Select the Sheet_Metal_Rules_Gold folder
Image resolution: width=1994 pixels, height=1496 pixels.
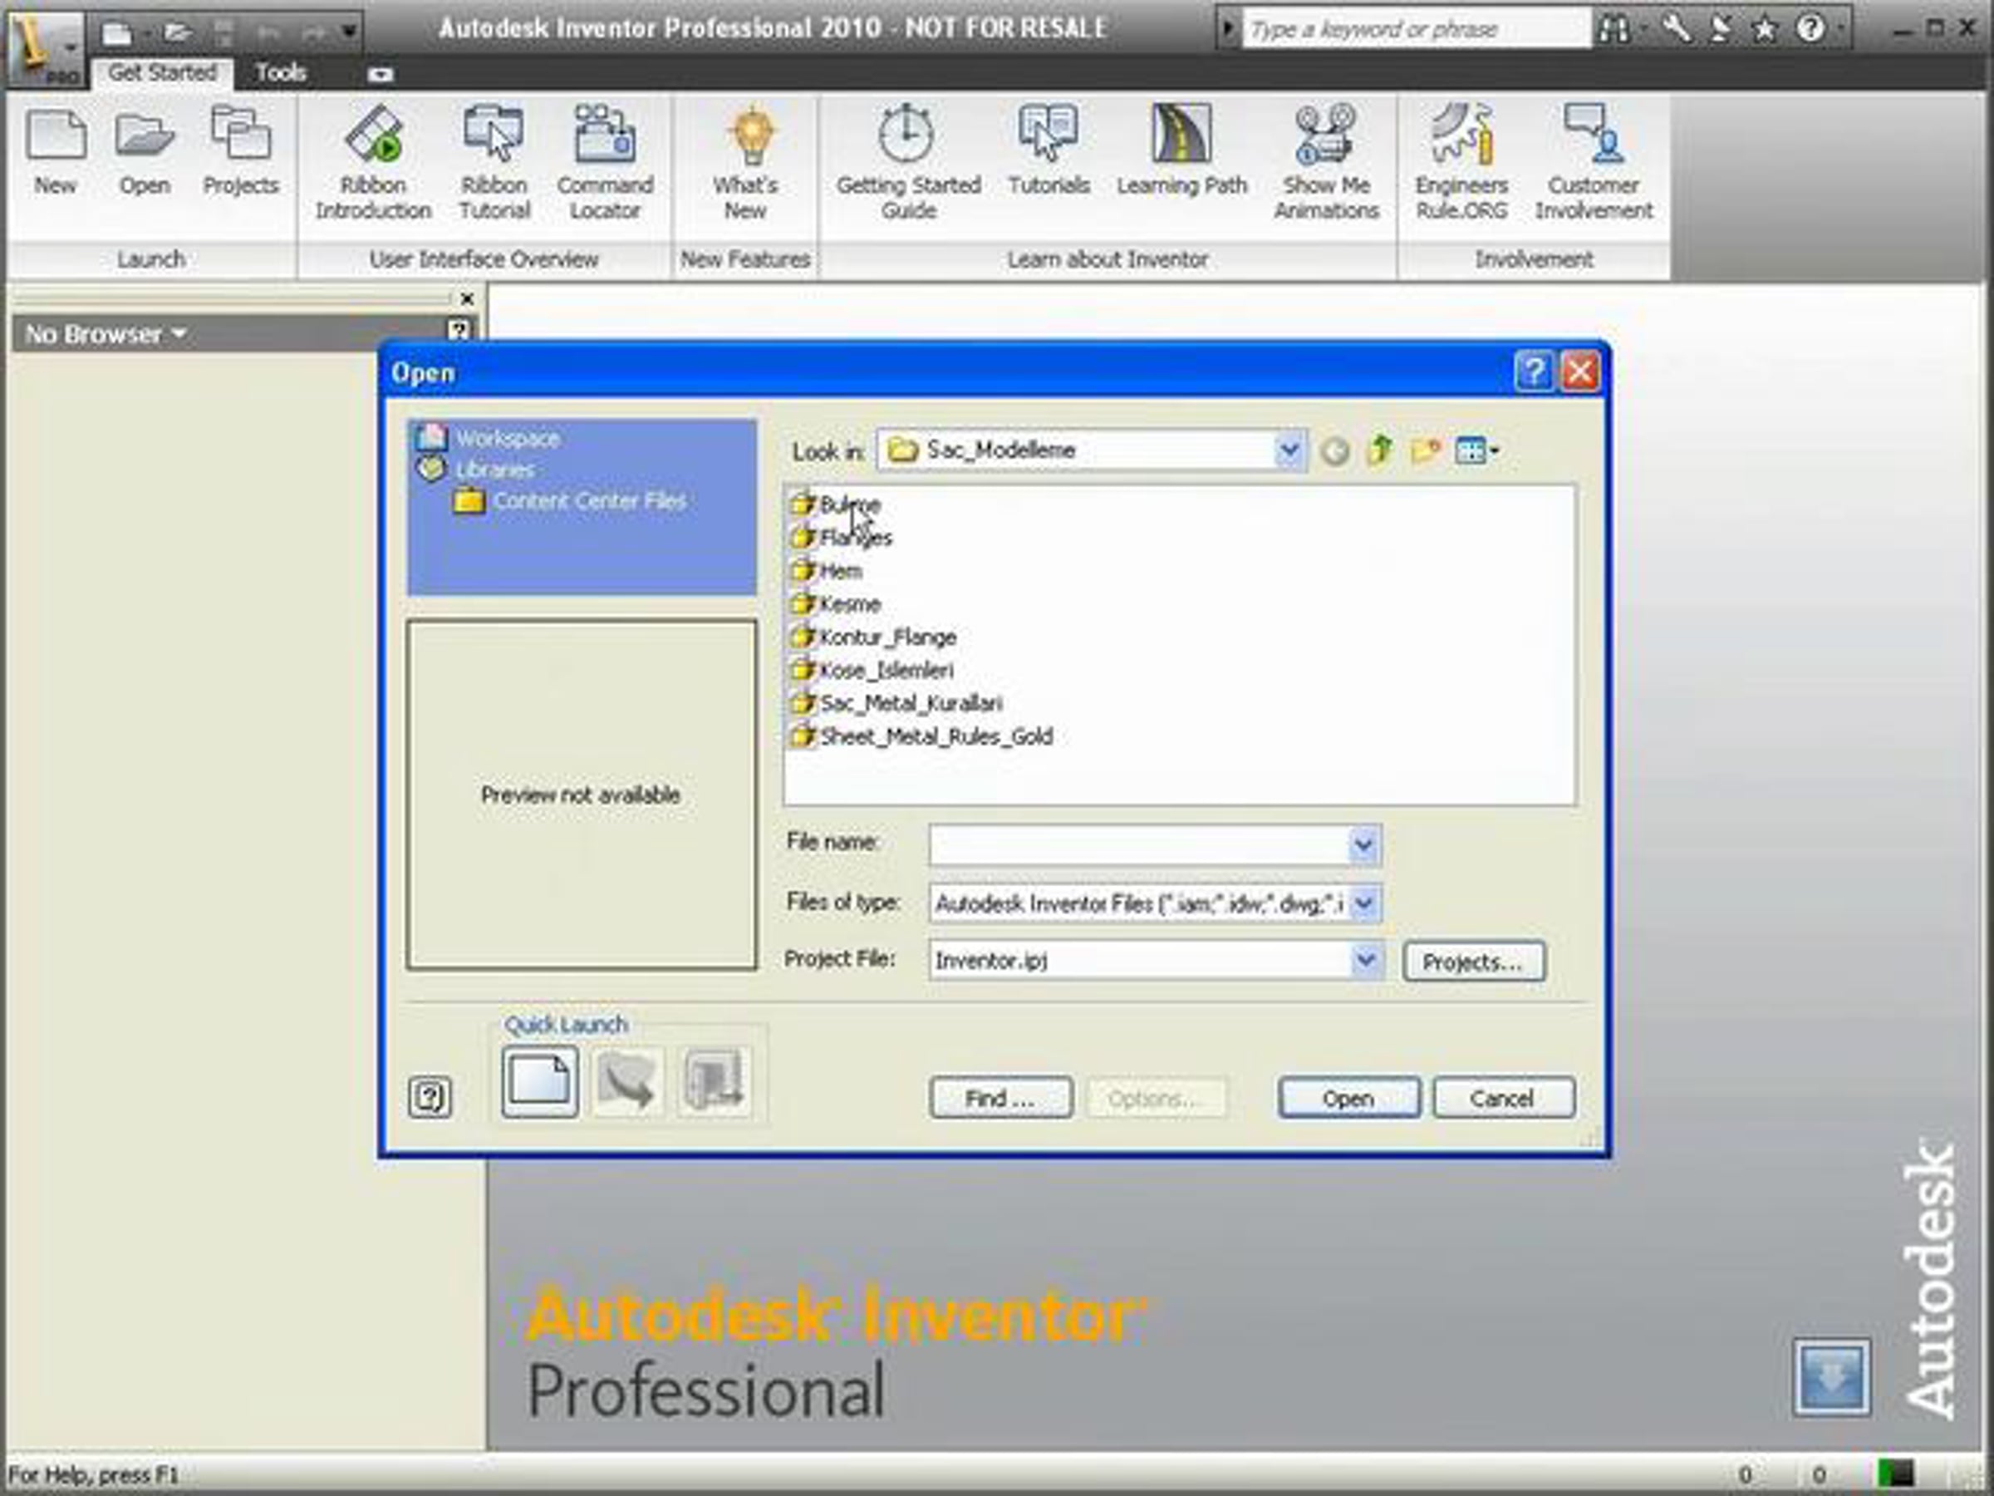tap(921, 736)
